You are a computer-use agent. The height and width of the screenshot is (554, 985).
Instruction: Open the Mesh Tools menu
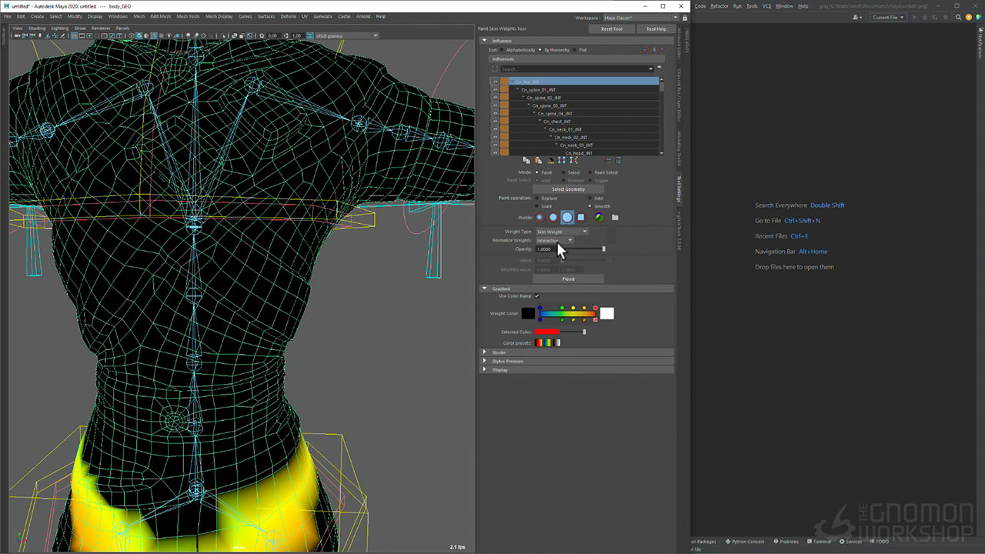(188, 16)
